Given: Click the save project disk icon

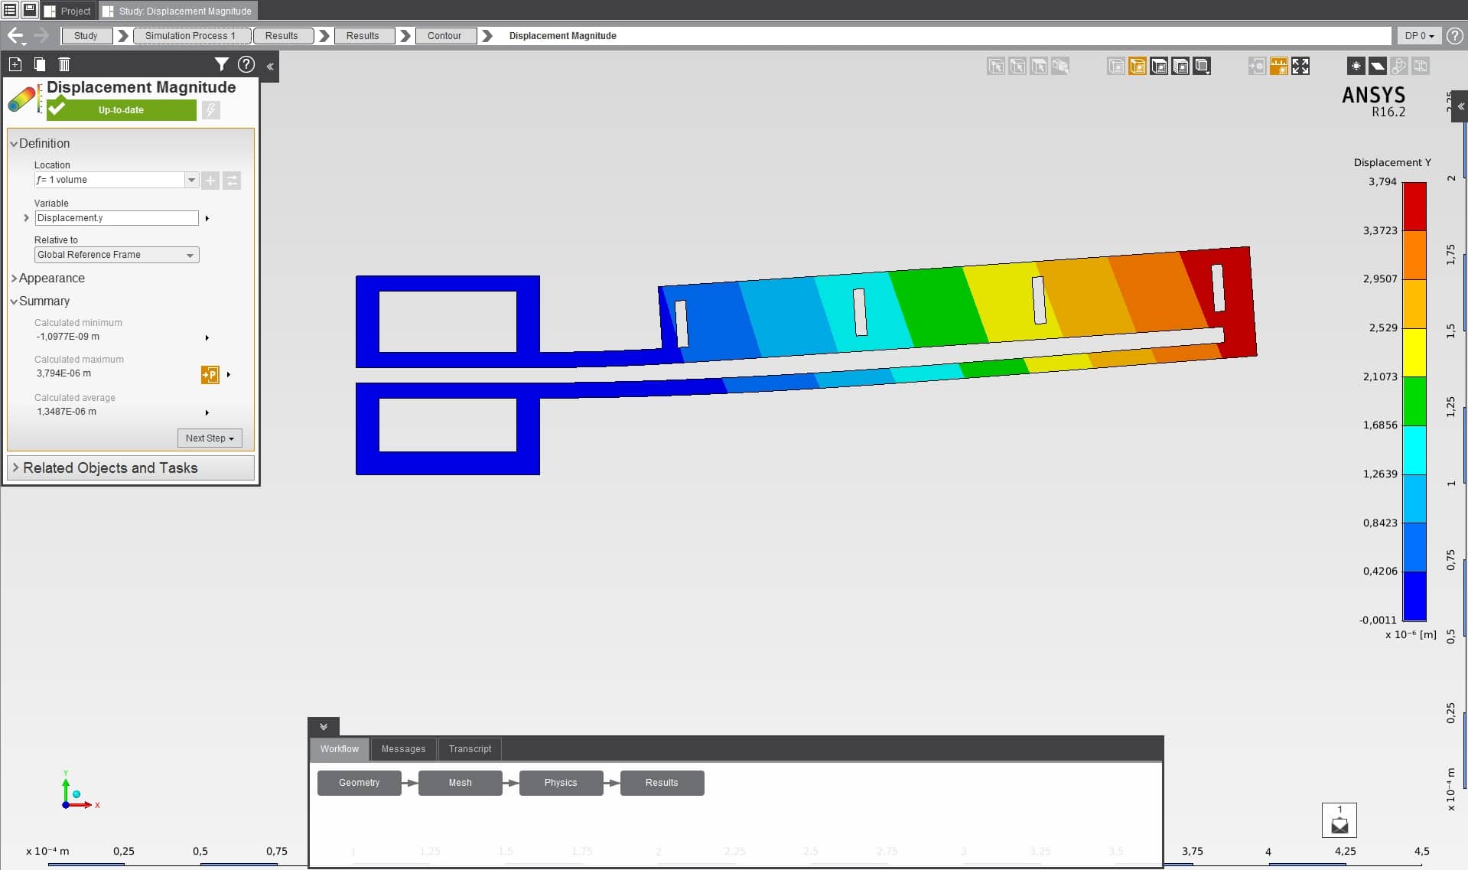Looking at the screenshot, I should pyautogui.click(x=29, y=10).
